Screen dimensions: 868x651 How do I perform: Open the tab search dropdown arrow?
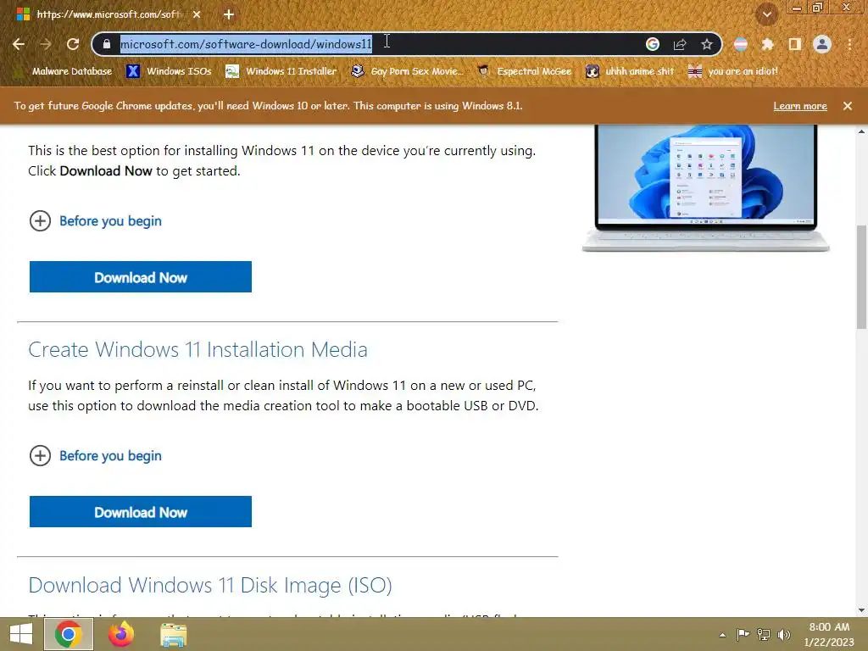click(x=766, y=14)
